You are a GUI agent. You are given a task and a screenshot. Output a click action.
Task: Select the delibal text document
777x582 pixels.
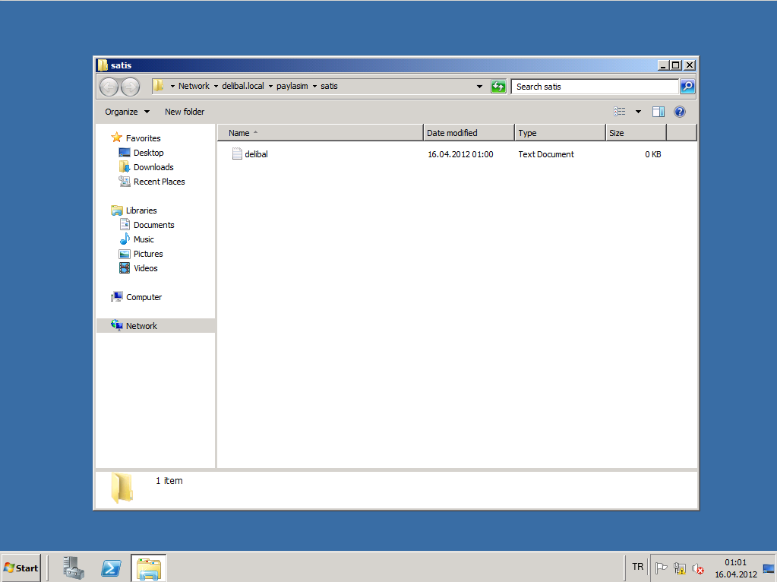[256, 154]
